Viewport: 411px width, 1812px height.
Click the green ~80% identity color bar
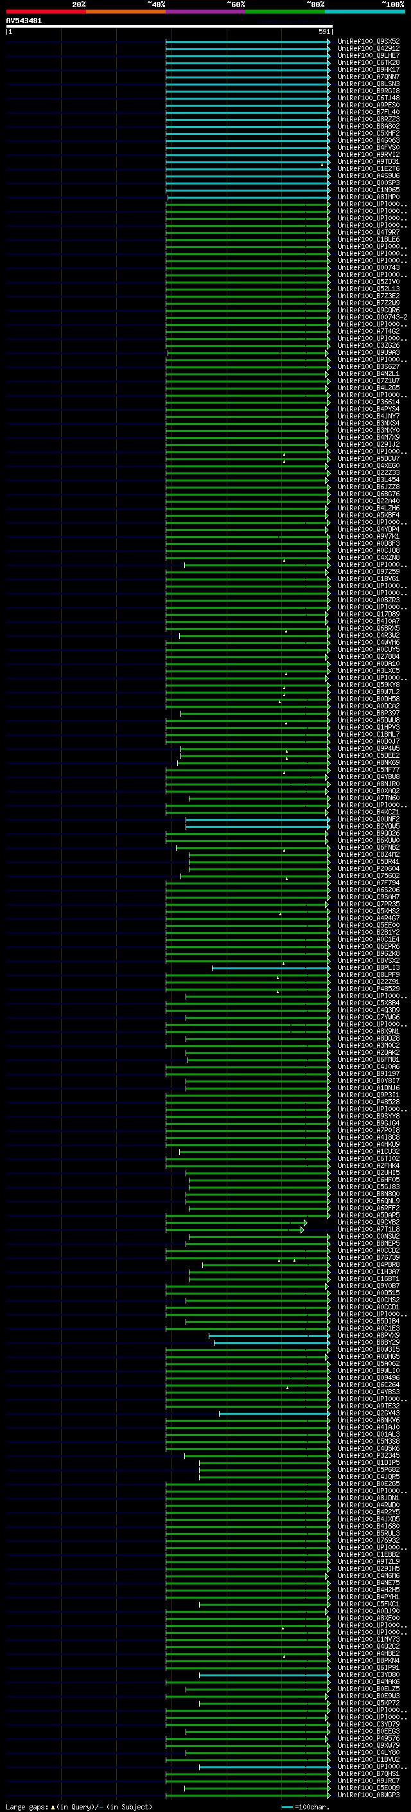[x=285, y=12]
